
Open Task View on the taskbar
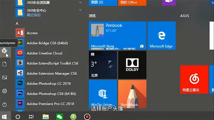[x=31, y=117]
